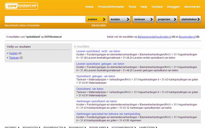Click the GWWkosten.nl logo
The width and height of the screenshot is (205, 128).
point(21,6)
